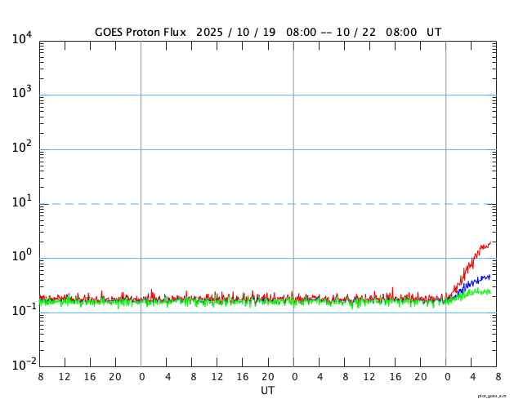Image resolution: width=523 pixels, height=408 pixels.
Task: Click the red flux line's rising peak
Action: [489, 242]
